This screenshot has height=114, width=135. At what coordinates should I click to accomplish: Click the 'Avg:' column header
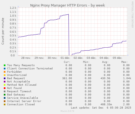[105, 62]
